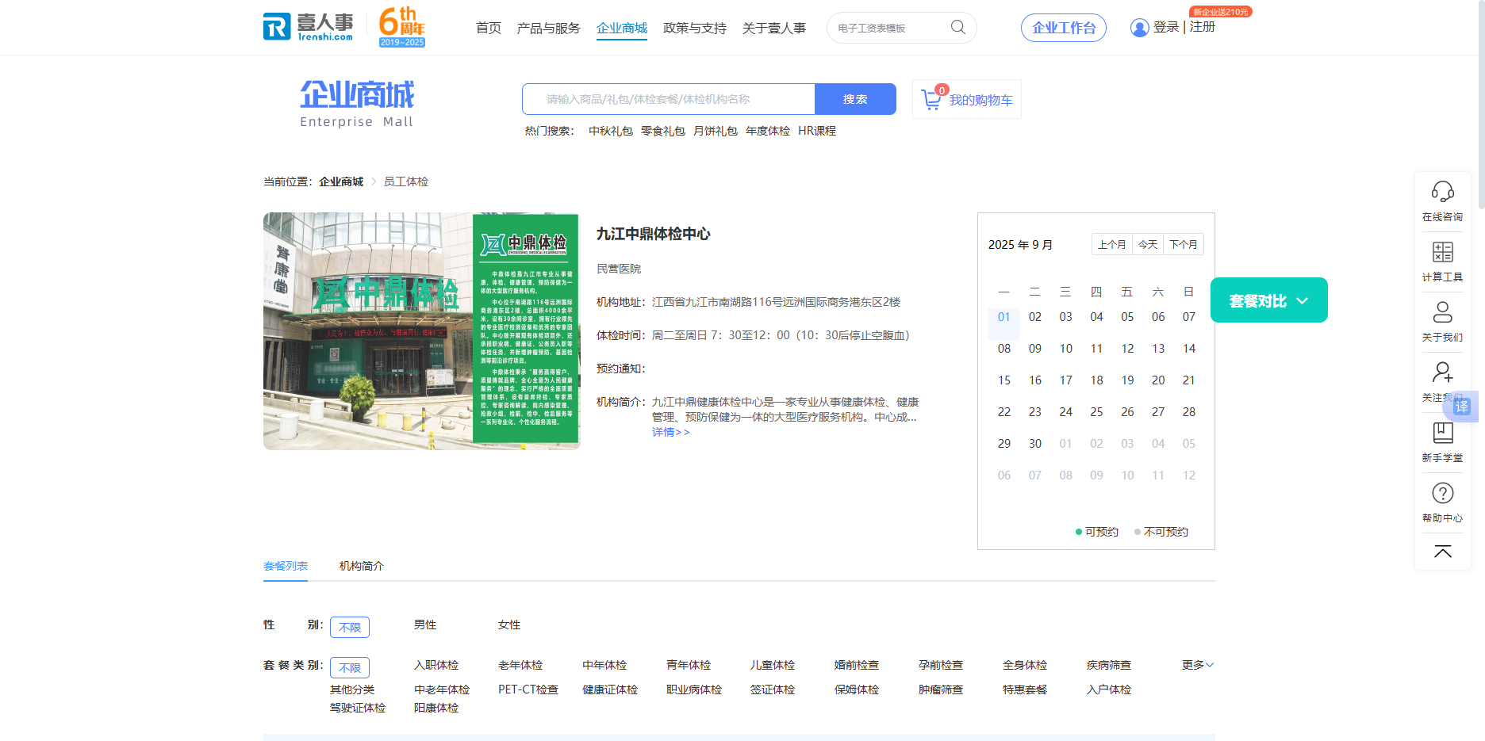Open the shopping cart icon
This screenshot has height=741, width=1485.
(x=931, y=99)
